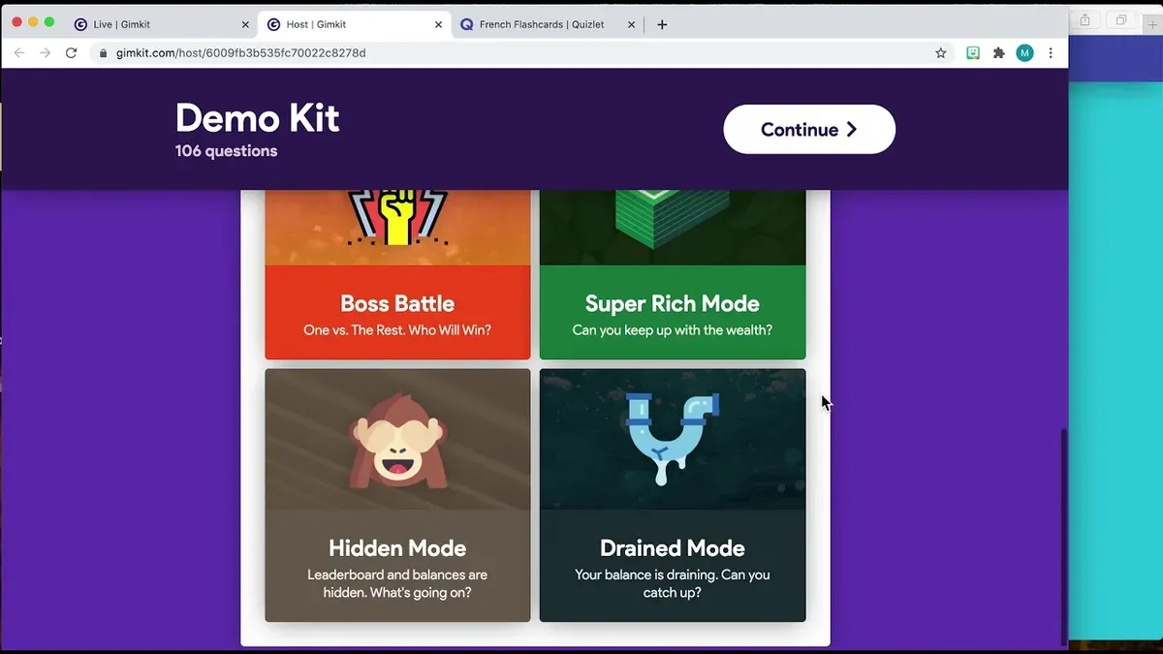The width and height of the screenshot is (1163, 654).
Task: Click the Hidden Mode description text
Action: click(397, 583)
